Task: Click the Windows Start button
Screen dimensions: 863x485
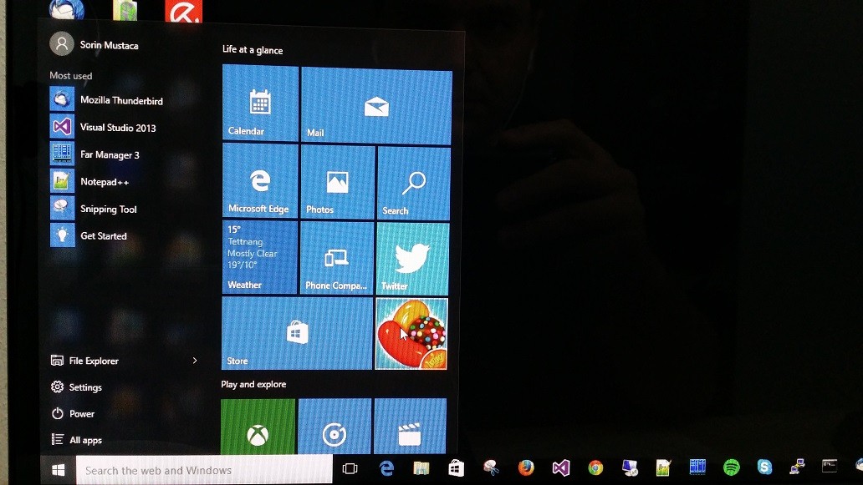Action: 59,470
